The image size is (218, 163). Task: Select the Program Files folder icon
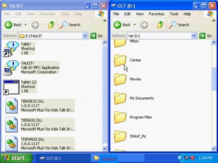click(120, 117)
